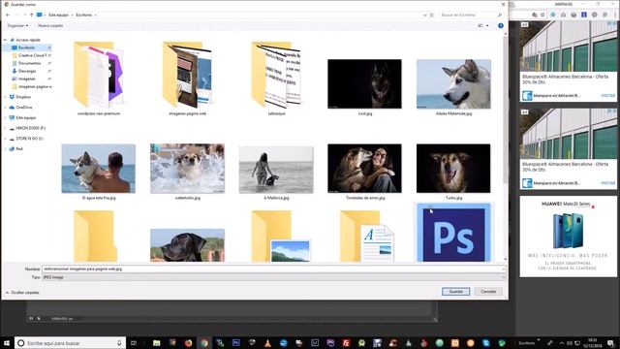Viewport: 620px width, 349px height.
Task: Go up one folder level arrow
Action: (x=32, y=16)
